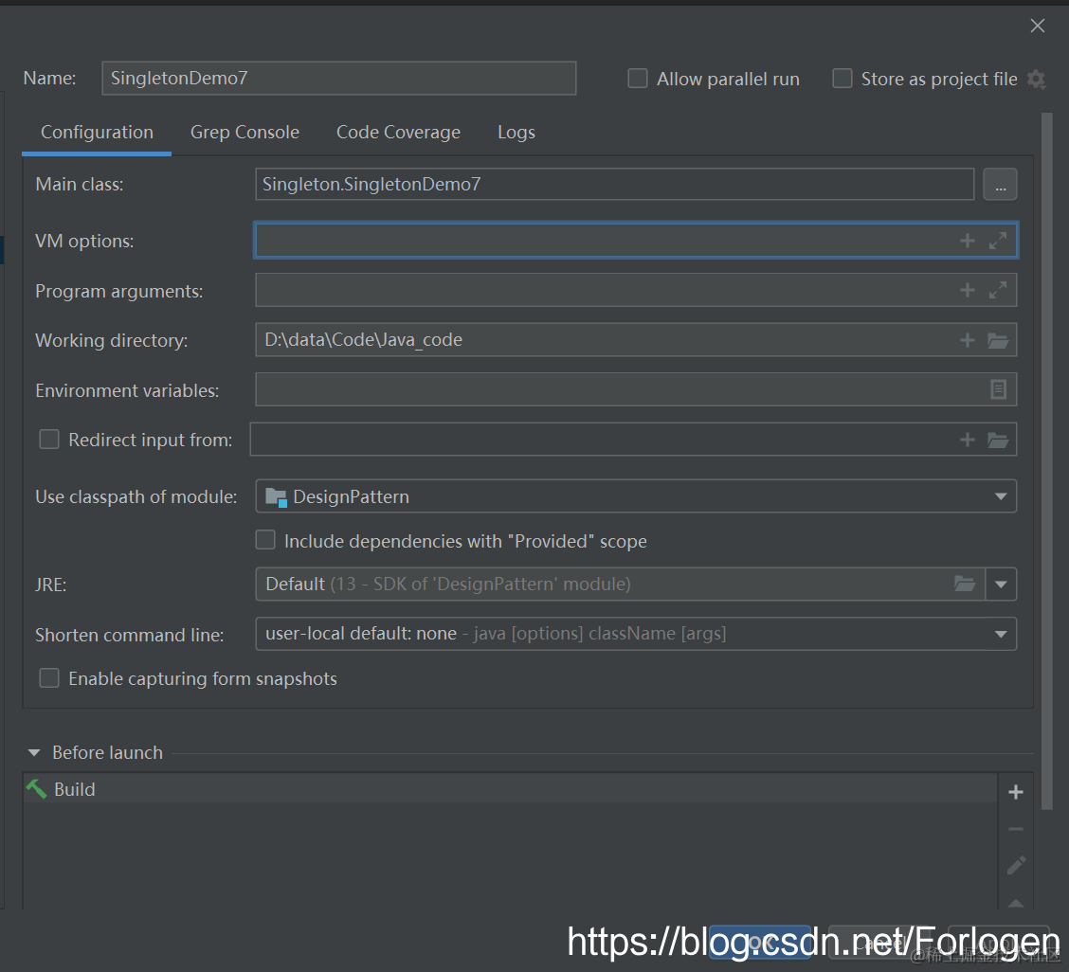
Task: Select the Build task in Before launch
Action: 510,788
